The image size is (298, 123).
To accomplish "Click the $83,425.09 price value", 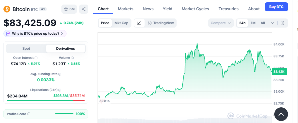I will click(30, 23).
